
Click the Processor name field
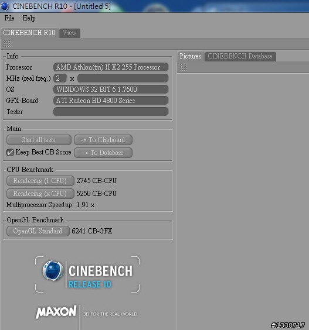pos(111,67)
